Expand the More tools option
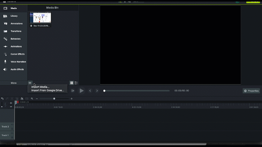 click(14, 83)
